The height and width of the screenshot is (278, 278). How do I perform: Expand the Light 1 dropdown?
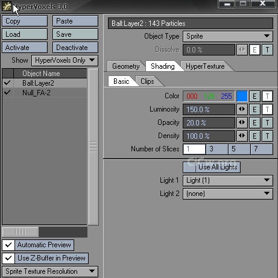[228, 180]
